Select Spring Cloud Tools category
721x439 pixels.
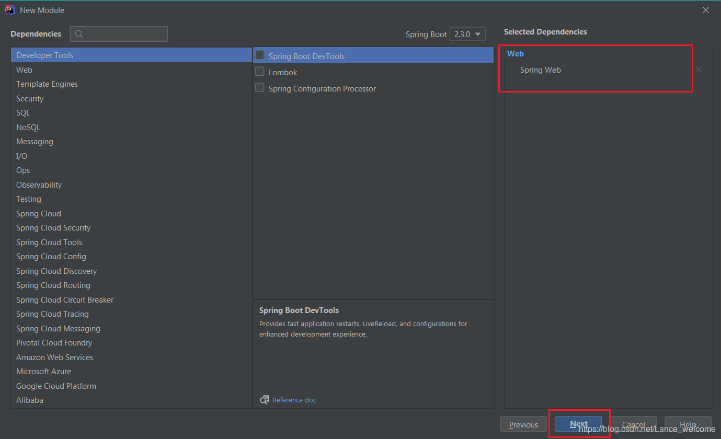[x=131, y=242]
